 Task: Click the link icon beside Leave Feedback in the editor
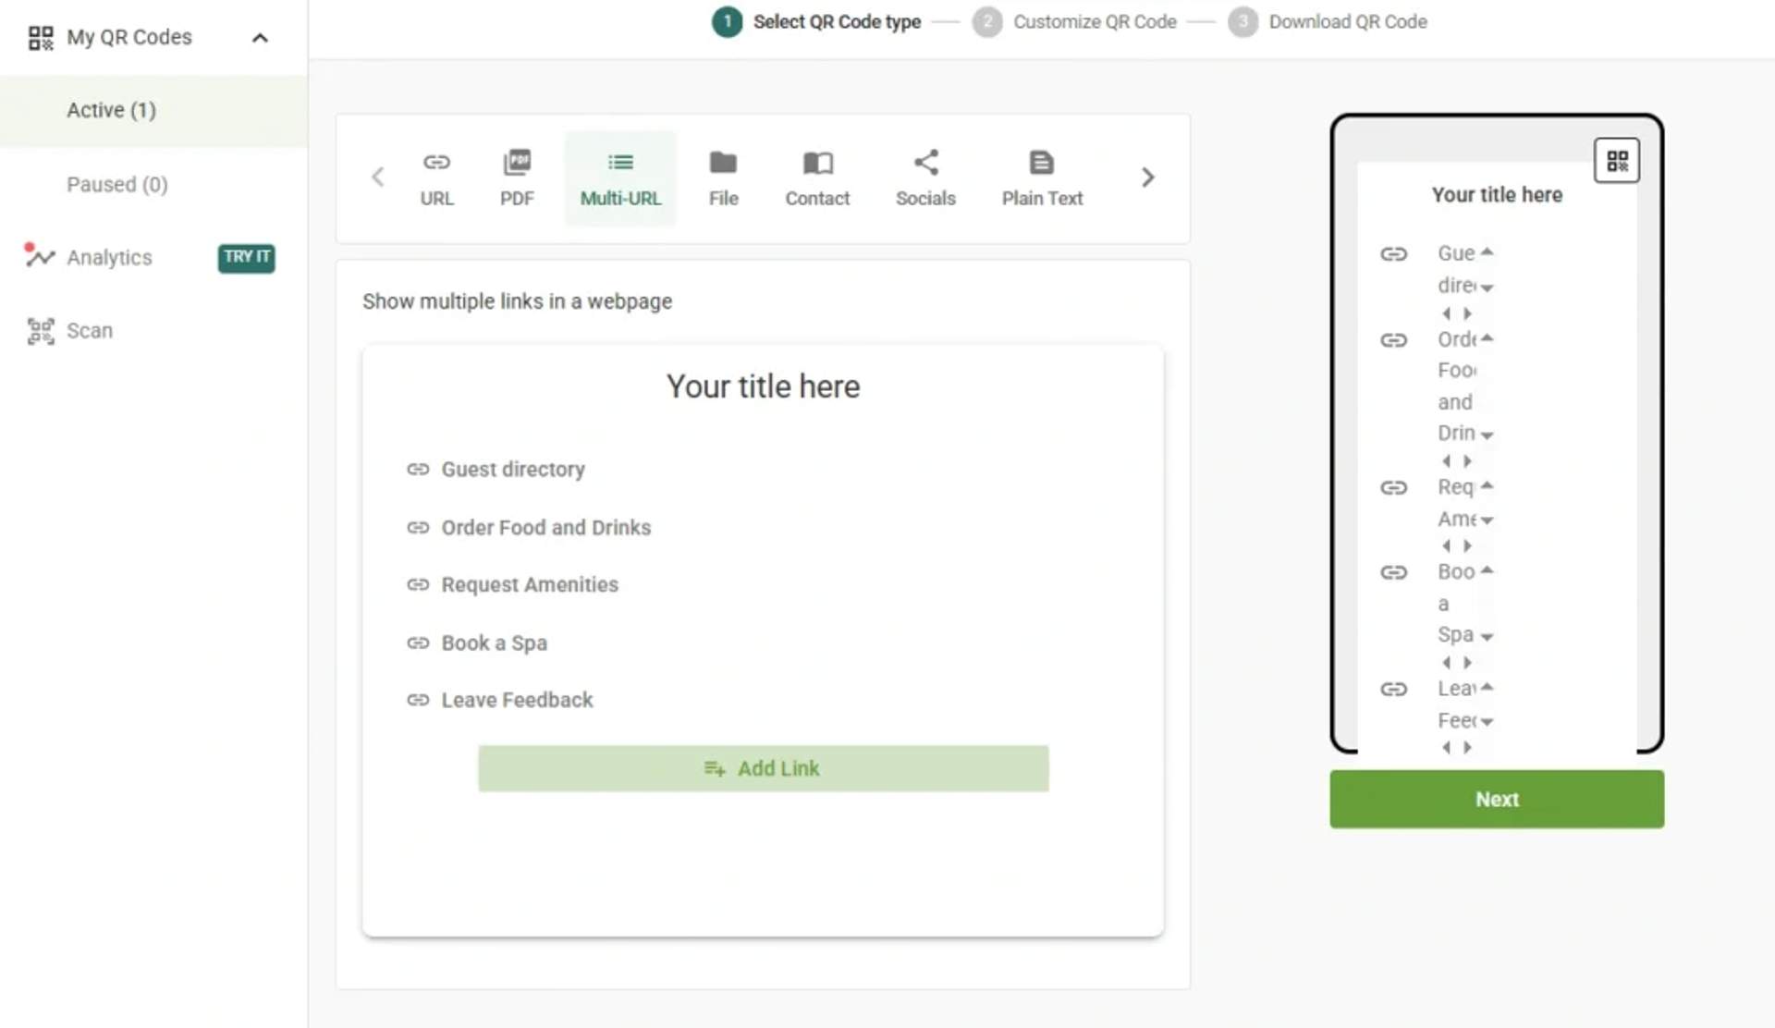click(x=418, y=700)
